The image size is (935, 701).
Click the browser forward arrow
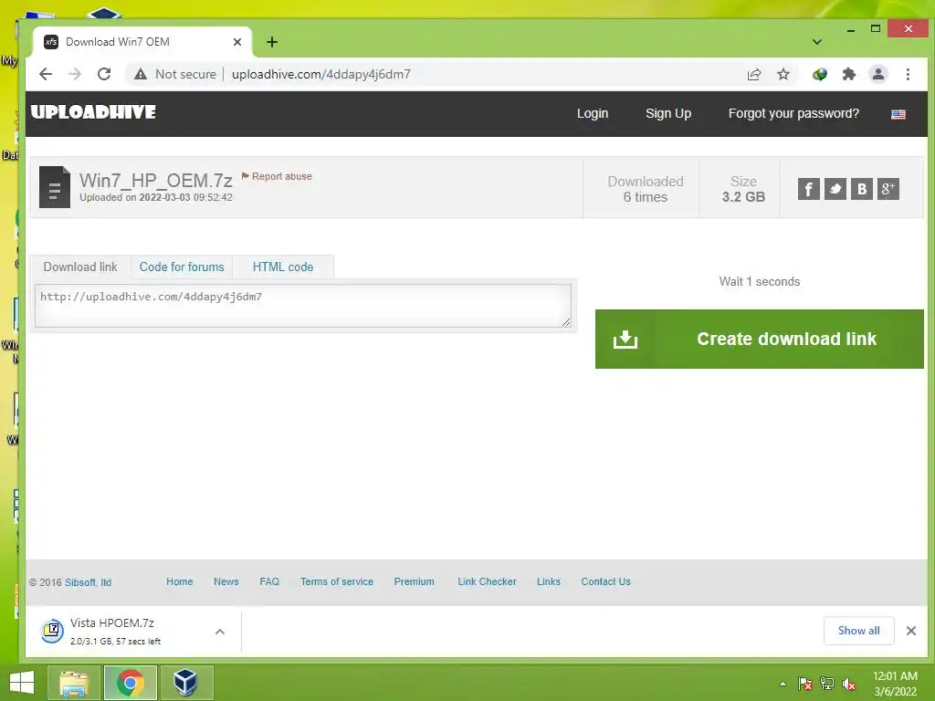coord(75,74)
